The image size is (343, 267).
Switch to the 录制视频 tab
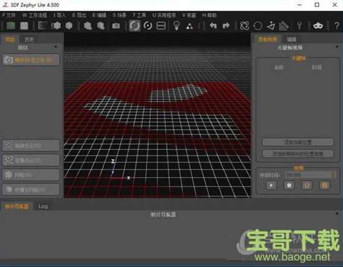pos(268,39)
